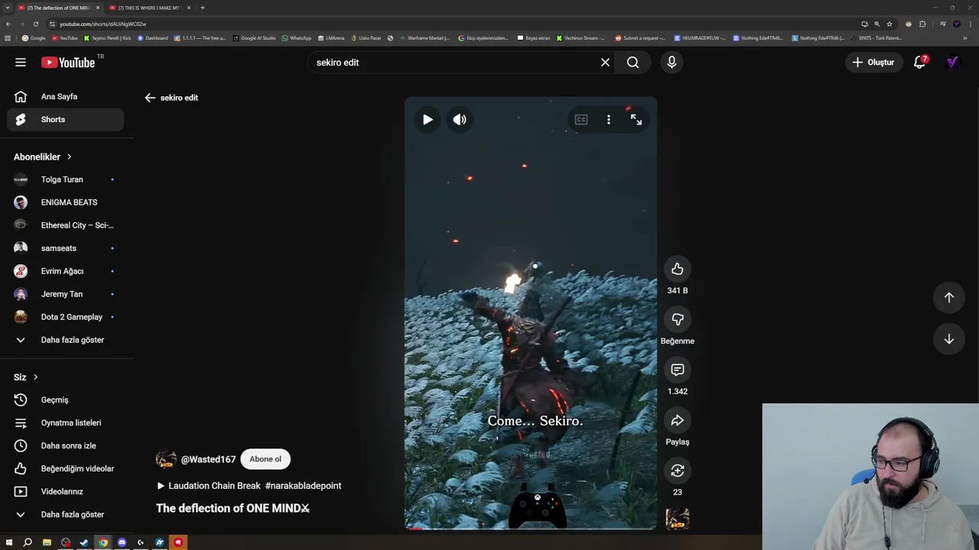
Task: Play the Shorts video
Action: point(428,120)
